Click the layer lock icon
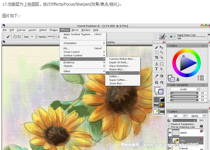Viewport: 210px width, 150px height. [201, 126]
